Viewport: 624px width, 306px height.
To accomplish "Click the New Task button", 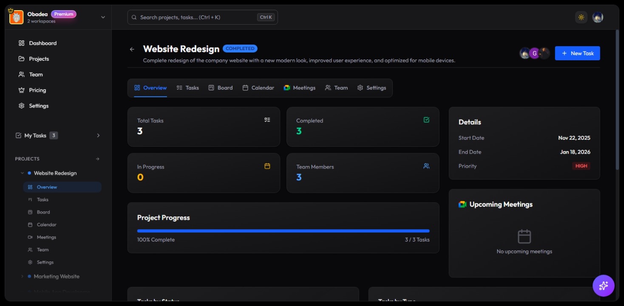I will pos(577,53).
